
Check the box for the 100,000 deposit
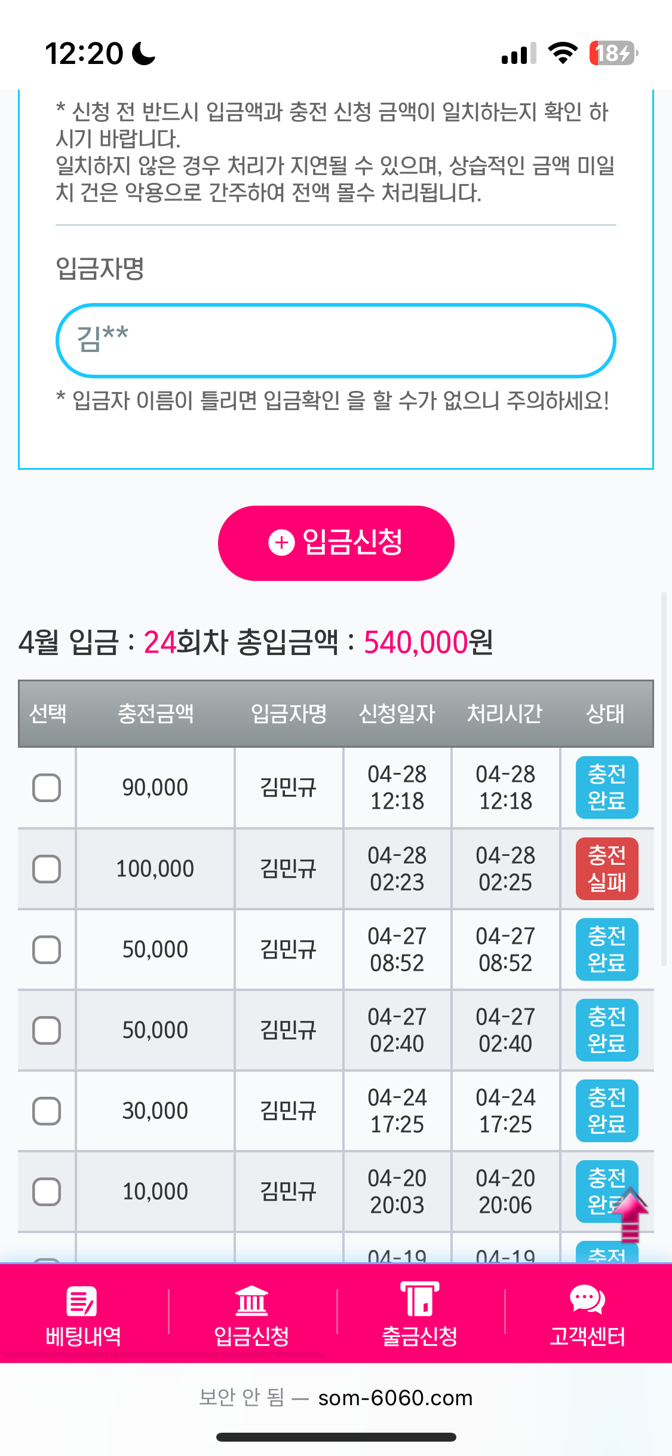point(47,868)
